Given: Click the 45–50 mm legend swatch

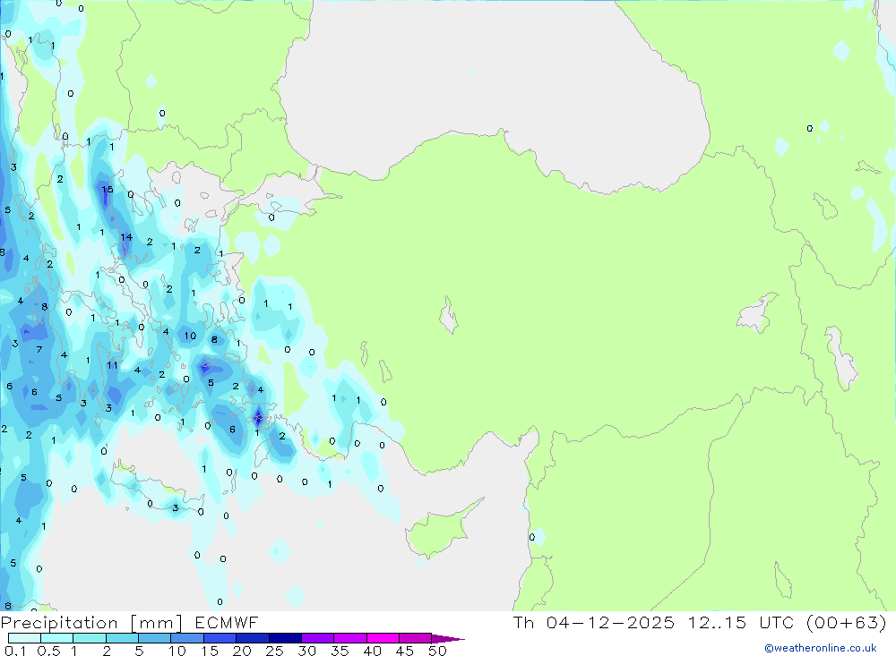Looking at the screenshot, I should pyautogui.click(x=416, y=638).
